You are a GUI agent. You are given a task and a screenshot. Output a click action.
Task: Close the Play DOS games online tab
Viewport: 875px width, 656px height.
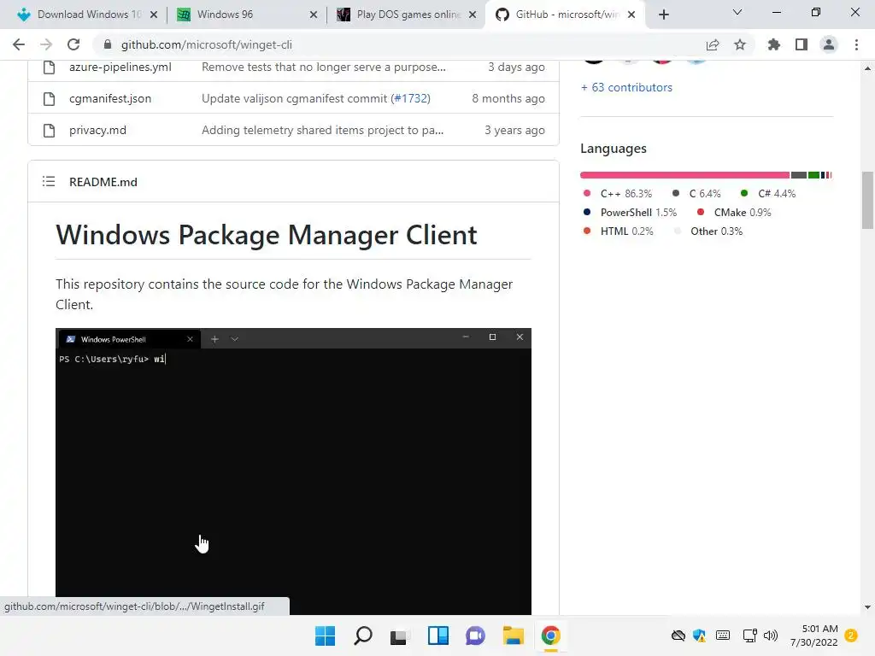[x=473, y=15]
